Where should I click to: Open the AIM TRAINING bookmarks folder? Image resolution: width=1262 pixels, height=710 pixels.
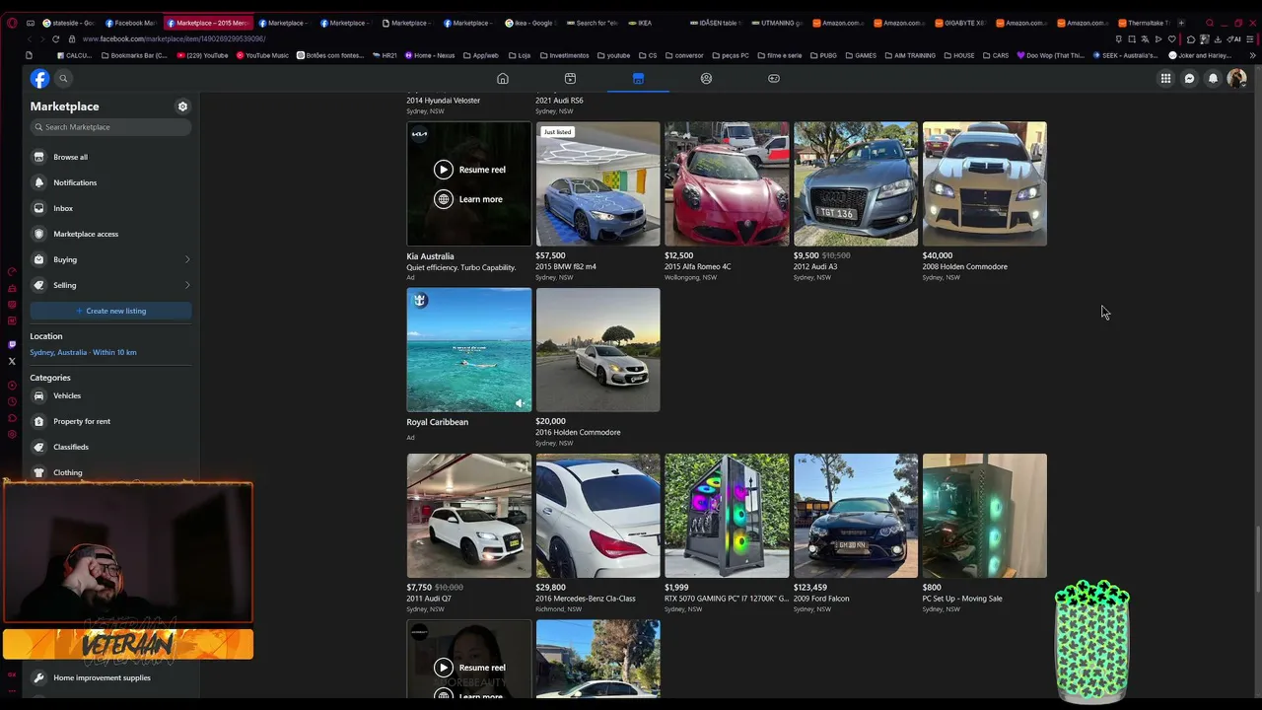coord(910,55)
